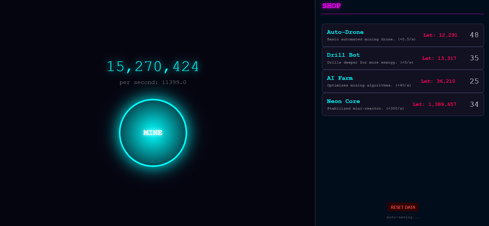
Task: Click the 'Let: 12,291' price
Action: pos(440,35)
